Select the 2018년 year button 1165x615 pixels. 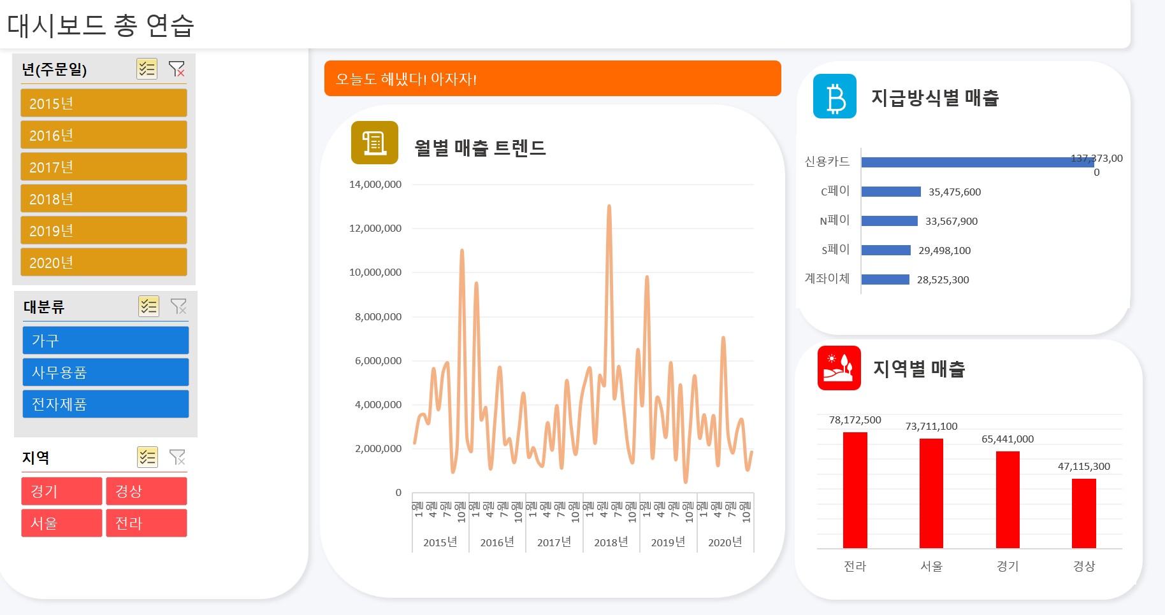[103, 198]
